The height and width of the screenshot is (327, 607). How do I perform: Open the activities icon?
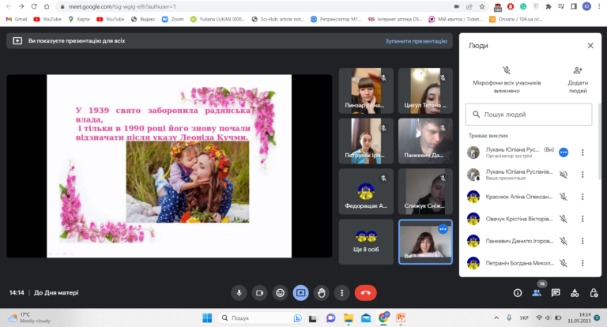pos(576,292)
